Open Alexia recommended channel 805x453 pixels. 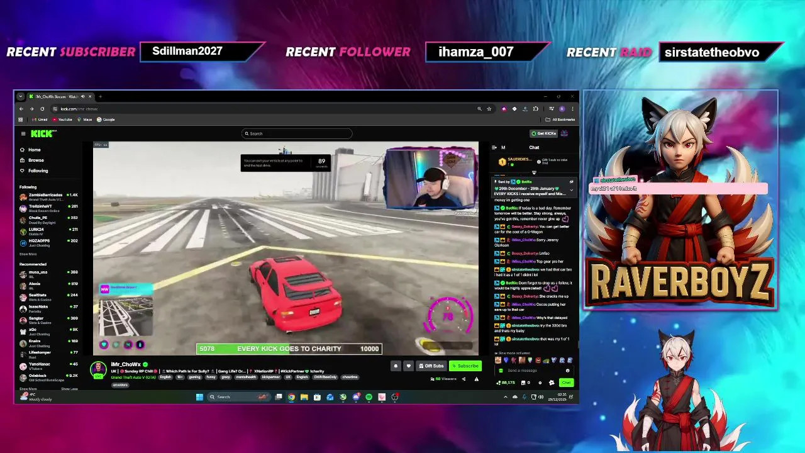49,284
